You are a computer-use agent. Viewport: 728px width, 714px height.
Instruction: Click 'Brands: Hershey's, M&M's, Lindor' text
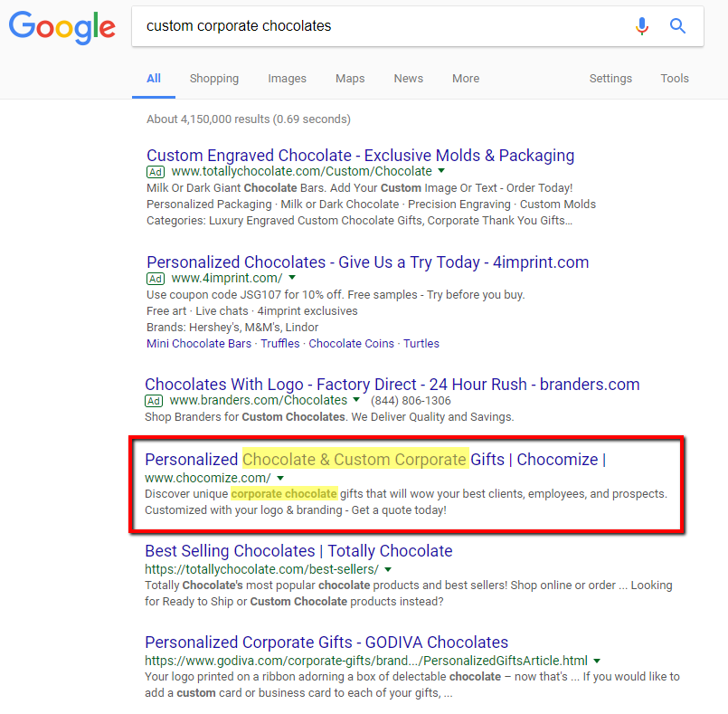point(232,327)
